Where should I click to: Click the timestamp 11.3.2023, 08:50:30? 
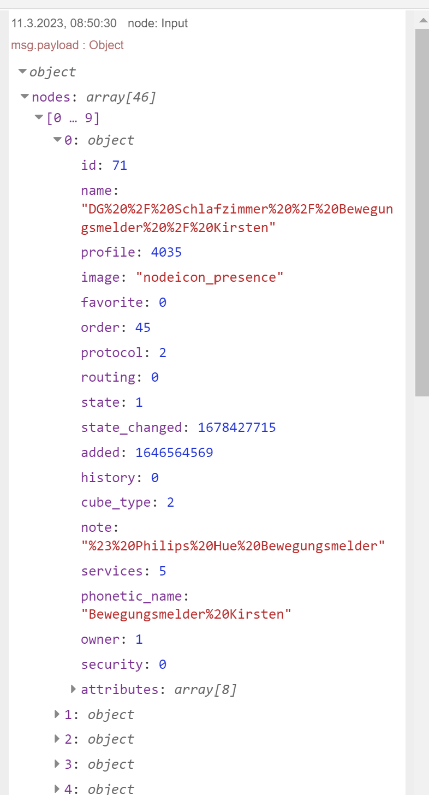pos(64,23)
